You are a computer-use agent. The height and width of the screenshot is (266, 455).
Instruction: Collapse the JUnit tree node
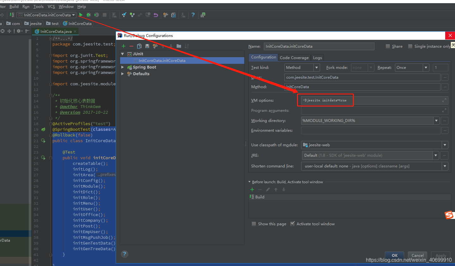click(x=123, y=54)
